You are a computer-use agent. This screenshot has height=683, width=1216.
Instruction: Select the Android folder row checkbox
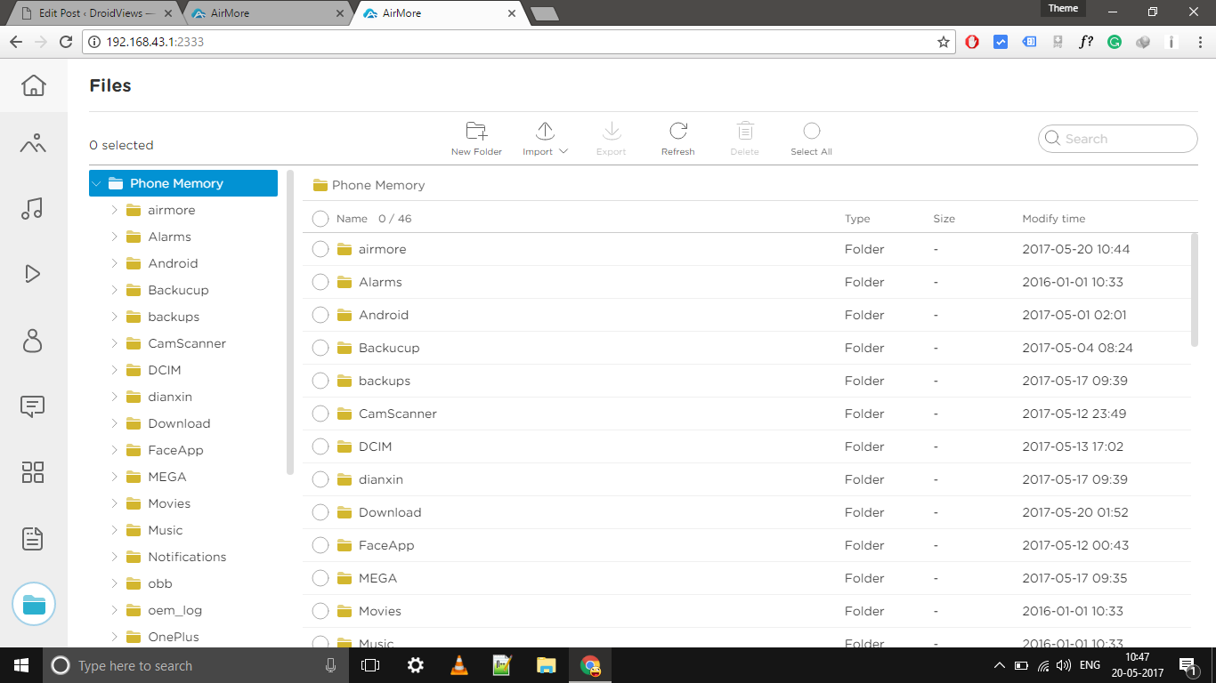coord(320,315)
